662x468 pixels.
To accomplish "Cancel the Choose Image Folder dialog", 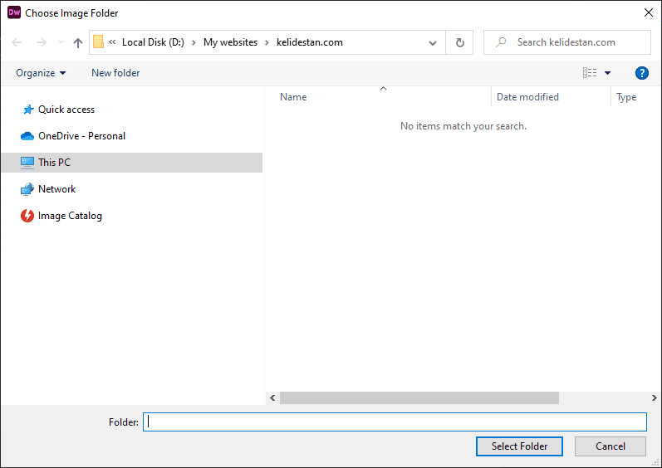I will click(x=610, y=446).
